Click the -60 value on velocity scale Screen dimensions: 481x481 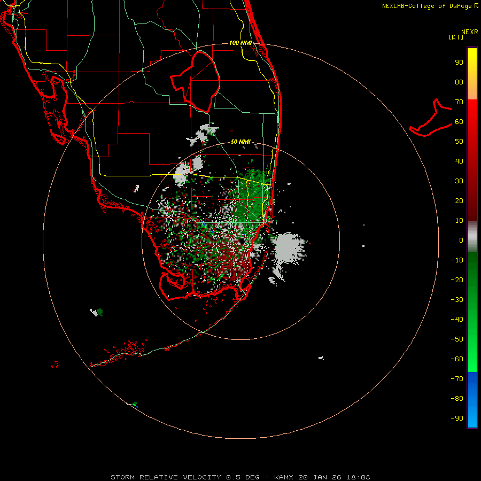[457, 359]
